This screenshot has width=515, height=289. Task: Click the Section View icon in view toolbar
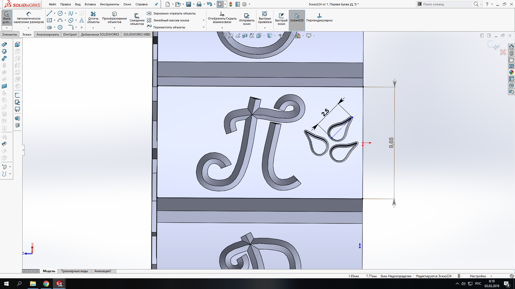(245, 36)
